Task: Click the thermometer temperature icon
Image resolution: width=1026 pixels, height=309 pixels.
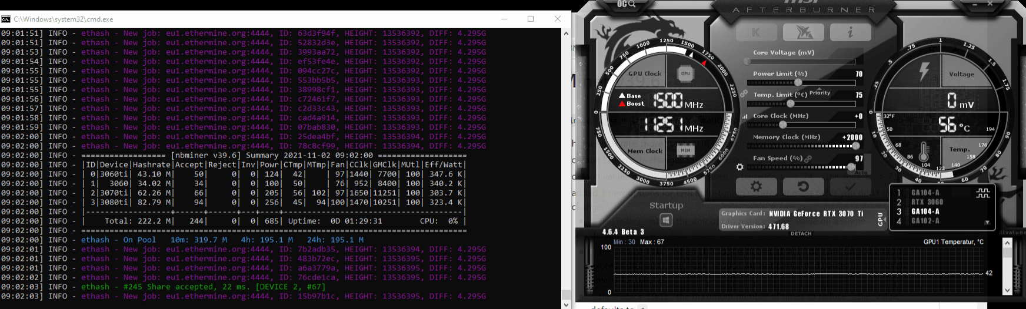Action: click(x=924, y=152)
